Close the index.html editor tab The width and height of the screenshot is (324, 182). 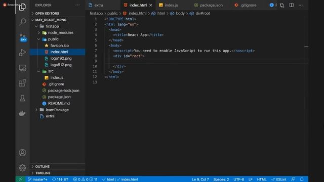pos(151,5)
